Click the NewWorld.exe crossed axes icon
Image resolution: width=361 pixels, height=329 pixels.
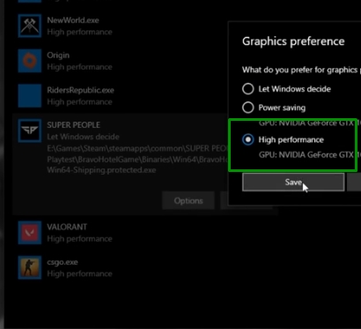[30, 26]
